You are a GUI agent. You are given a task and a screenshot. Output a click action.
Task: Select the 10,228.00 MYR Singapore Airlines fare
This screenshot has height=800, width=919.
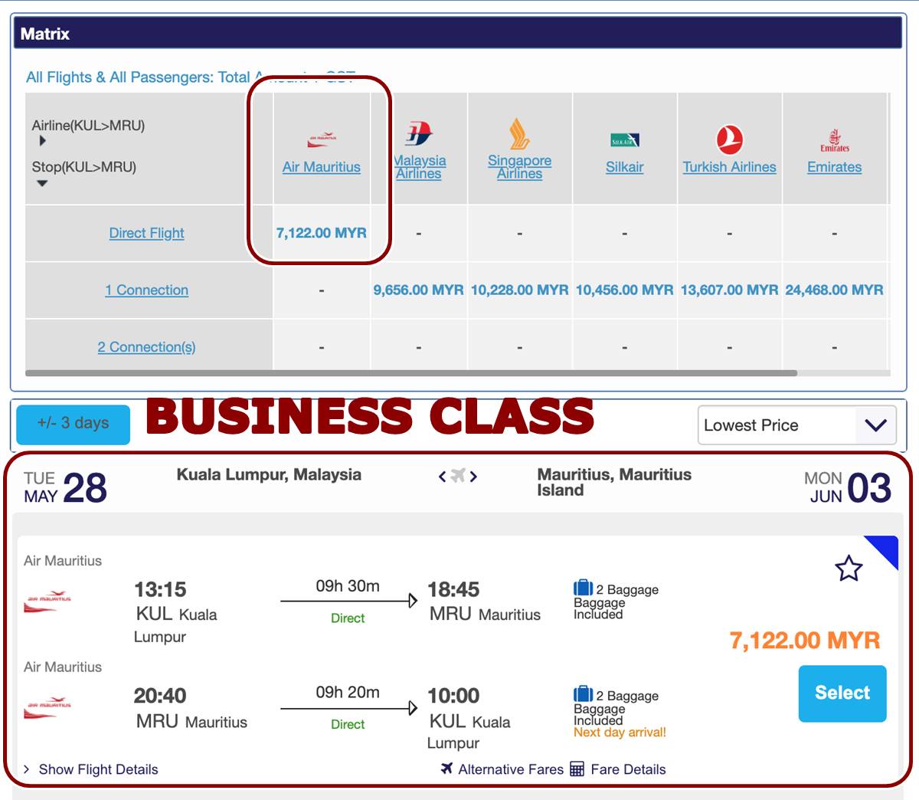519,290
